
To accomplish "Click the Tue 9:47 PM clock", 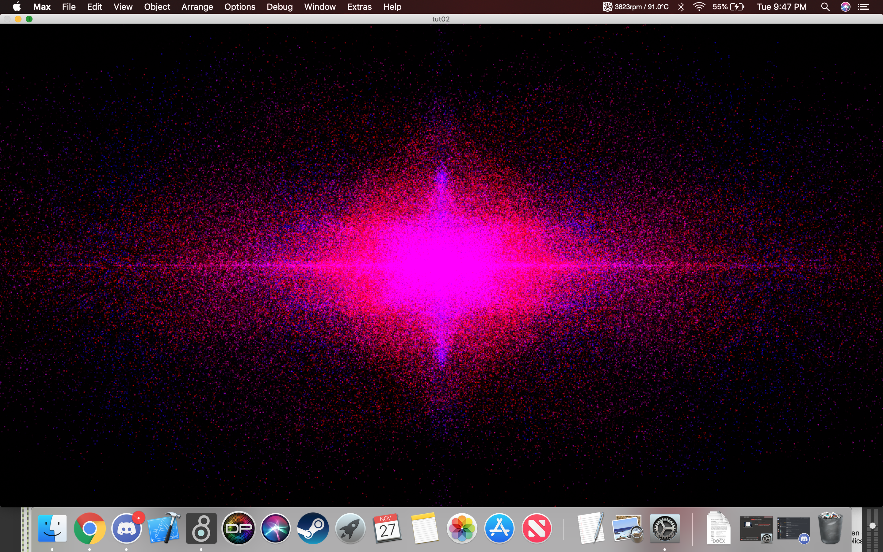I will click(x=782, y=6).
